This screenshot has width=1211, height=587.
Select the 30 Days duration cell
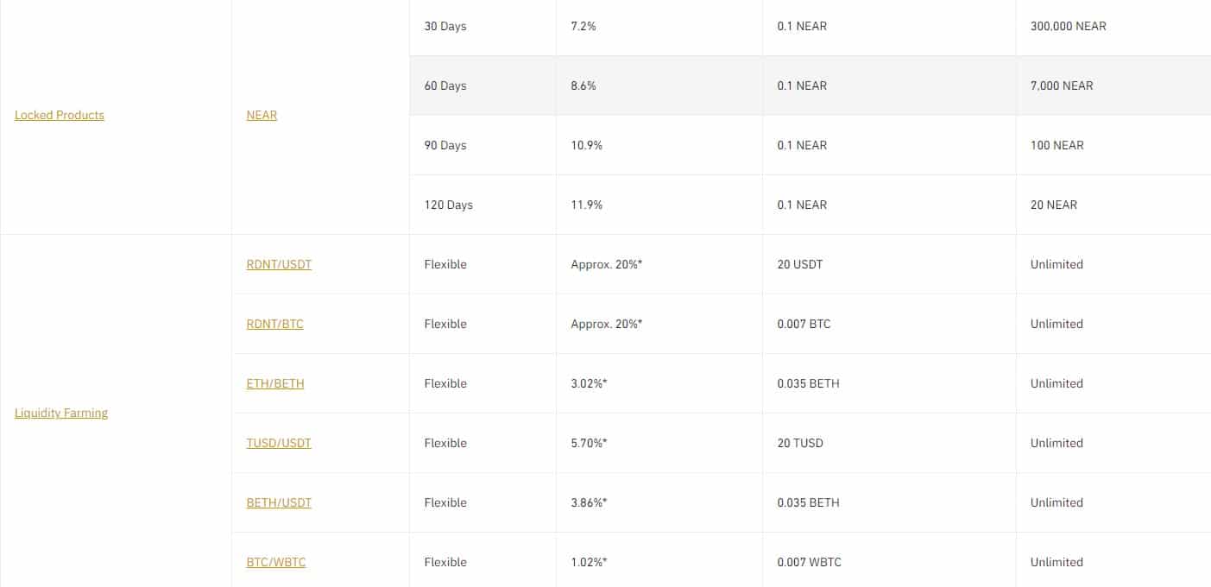pos(483,26)
